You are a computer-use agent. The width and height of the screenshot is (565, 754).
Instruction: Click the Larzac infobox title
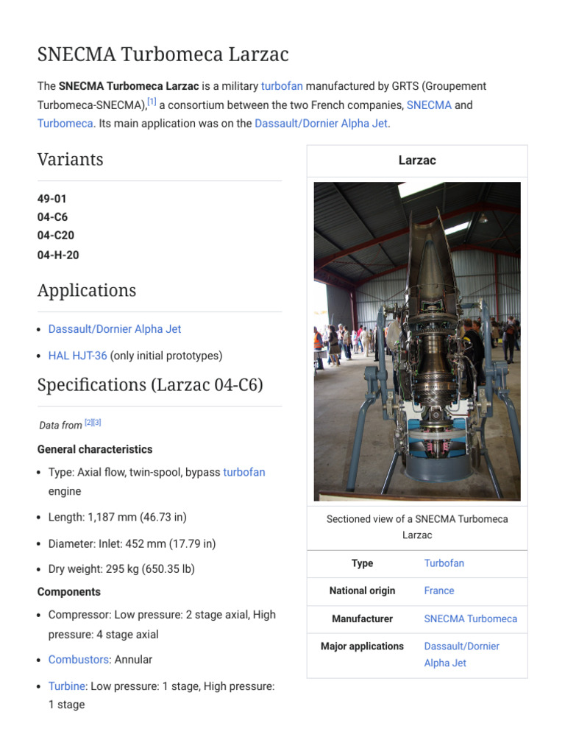417,160
